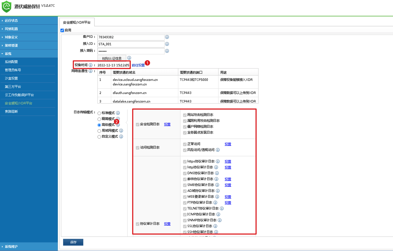This screenshot has width=393, height=251.
Task: Select the 标准模式 radio button
Action: click(x=99, y=113)
